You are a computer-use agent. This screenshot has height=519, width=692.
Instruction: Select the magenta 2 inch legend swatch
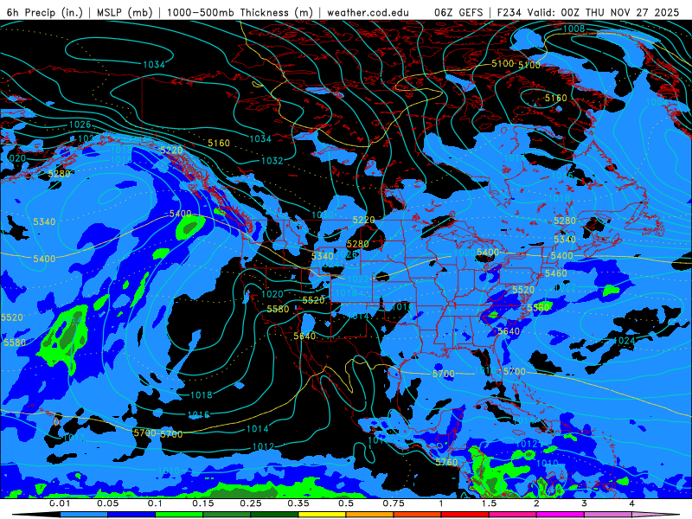tap(561, 515)
